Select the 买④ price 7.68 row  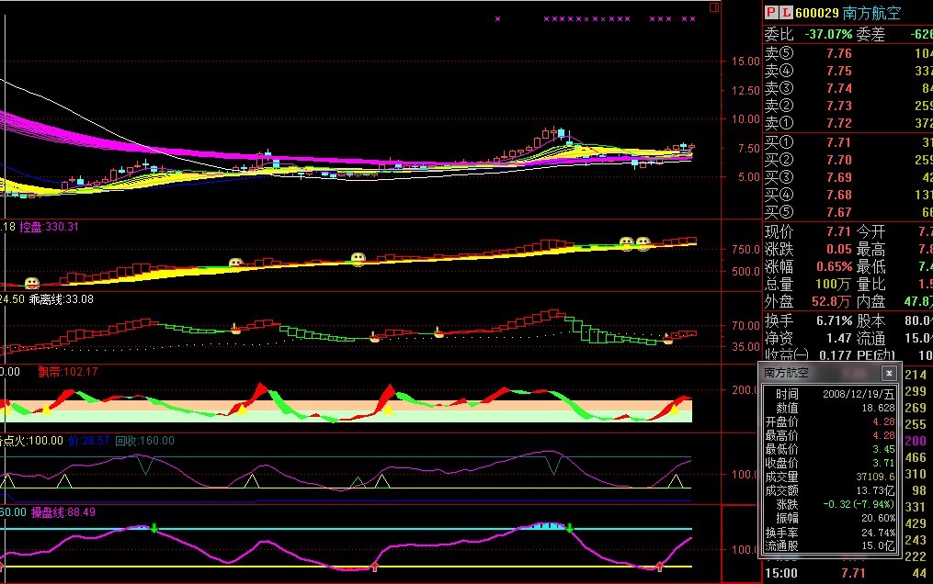pos(848,195)
